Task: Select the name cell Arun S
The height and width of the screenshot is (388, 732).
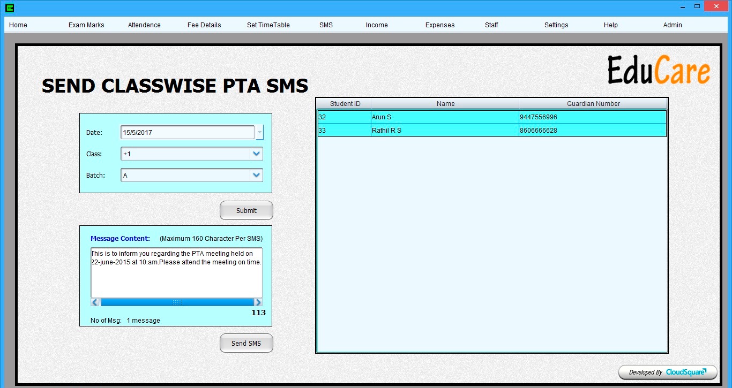Action: pyautogui.click(x=445, y=117)
